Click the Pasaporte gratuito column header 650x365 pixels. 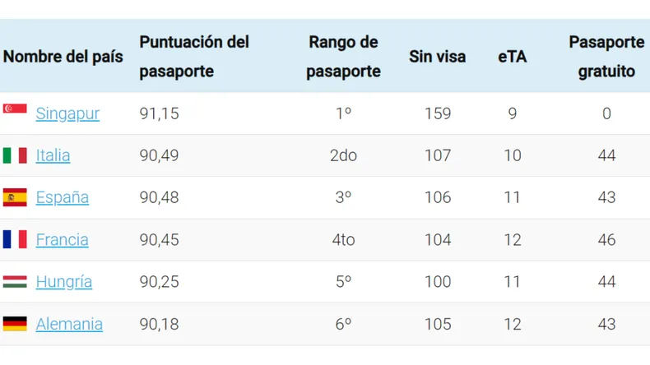[x=606, y=57]
